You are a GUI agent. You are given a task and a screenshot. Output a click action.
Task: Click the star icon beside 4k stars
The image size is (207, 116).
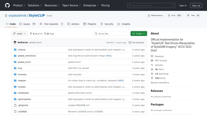(152, 69)
